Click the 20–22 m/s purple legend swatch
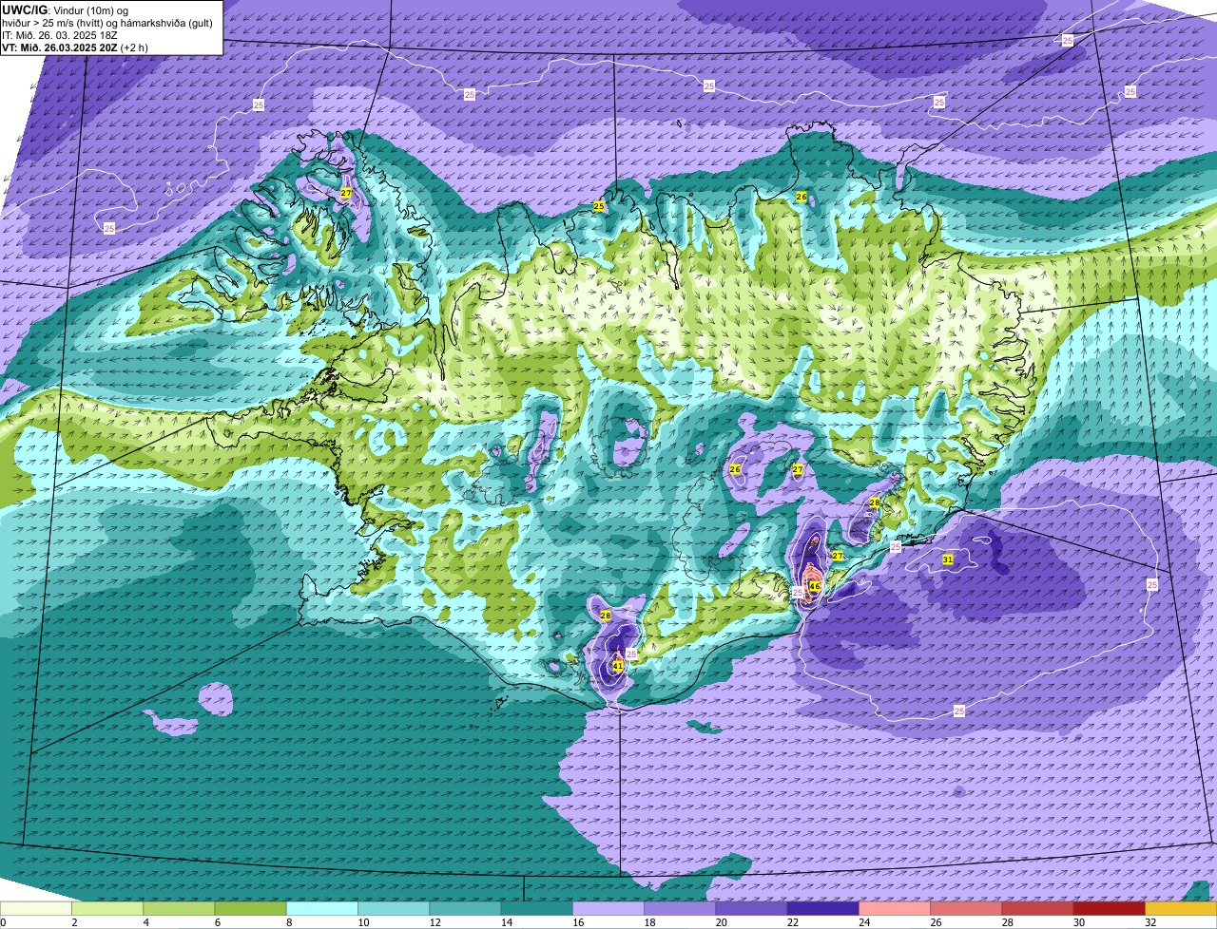 coord(751,908)
